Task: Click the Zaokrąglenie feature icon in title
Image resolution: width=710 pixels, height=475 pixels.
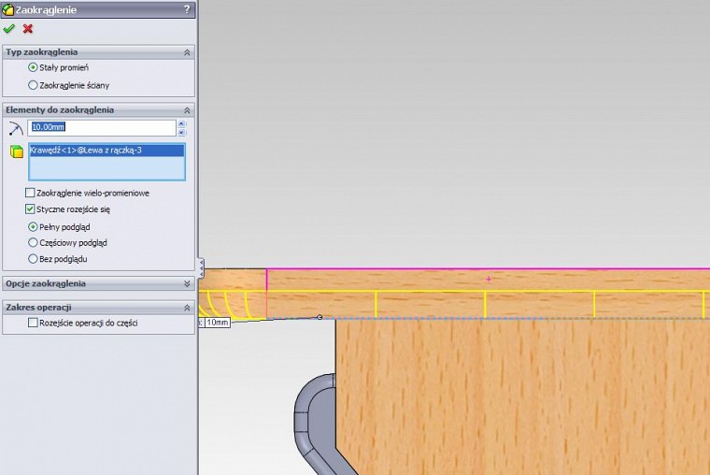Action: [7, 9]
